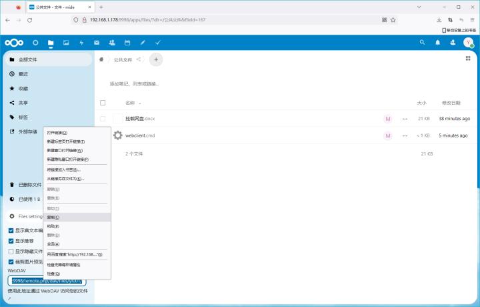Open a new browser tab with plus
480x307 pixels.
tap(101, 7)
